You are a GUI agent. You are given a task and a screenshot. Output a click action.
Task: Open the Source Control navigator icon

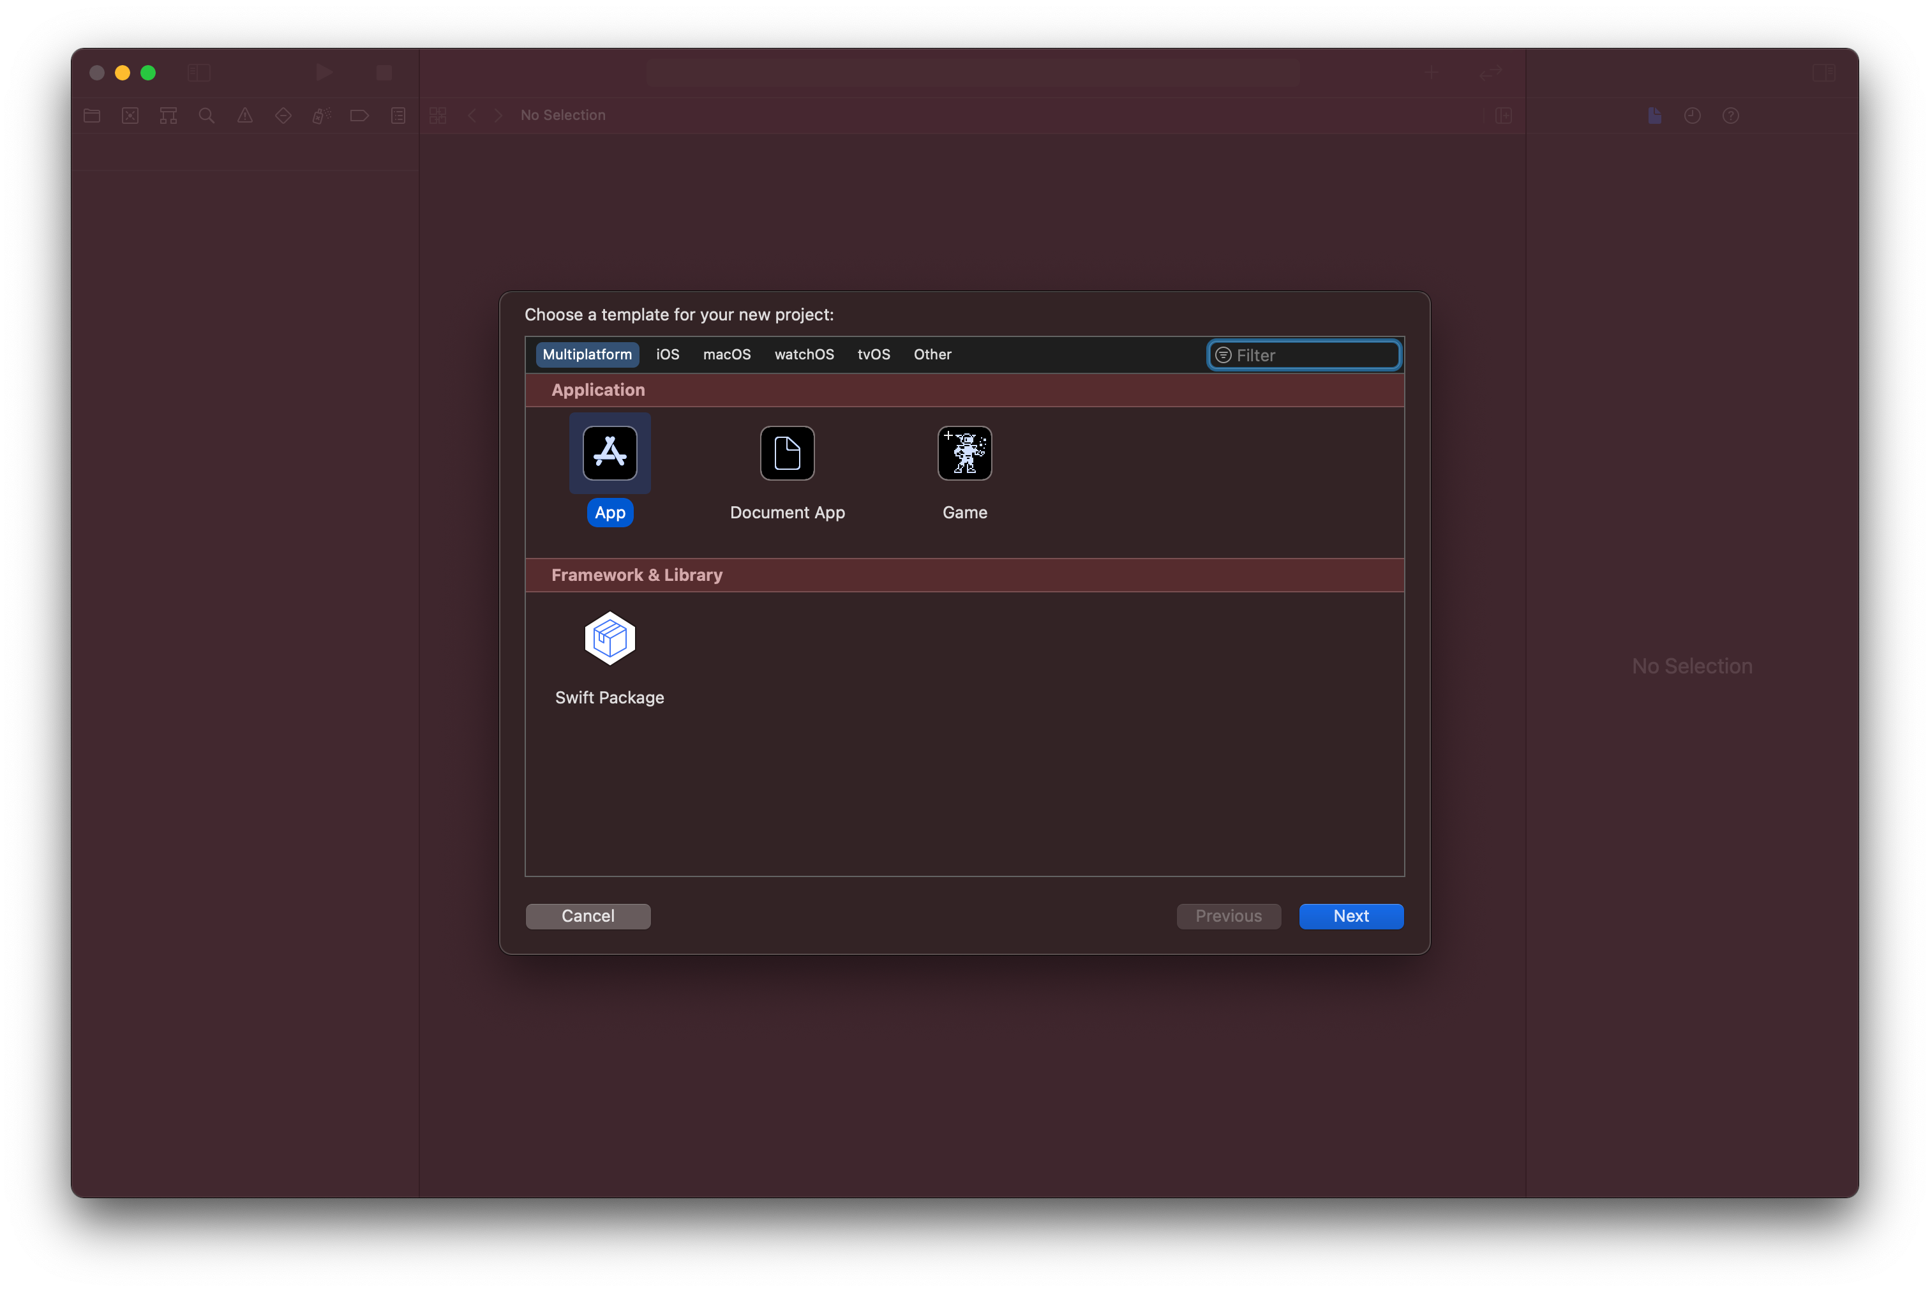(x=130, y=116)
